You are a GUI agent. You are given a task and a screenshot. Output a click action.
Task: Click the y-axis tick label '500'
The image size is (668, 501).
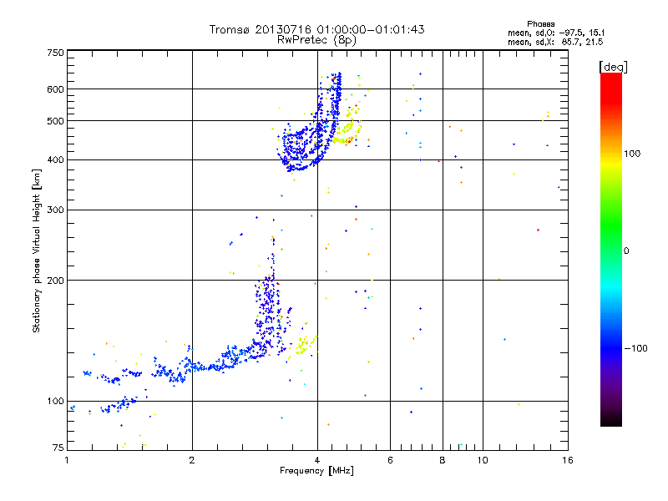(x=55, y=121)
